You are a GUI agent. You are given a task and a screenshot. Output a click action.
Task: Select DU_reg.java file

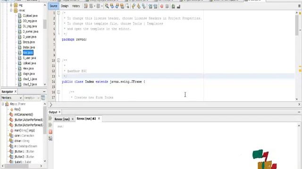click(x=30, y=26)
